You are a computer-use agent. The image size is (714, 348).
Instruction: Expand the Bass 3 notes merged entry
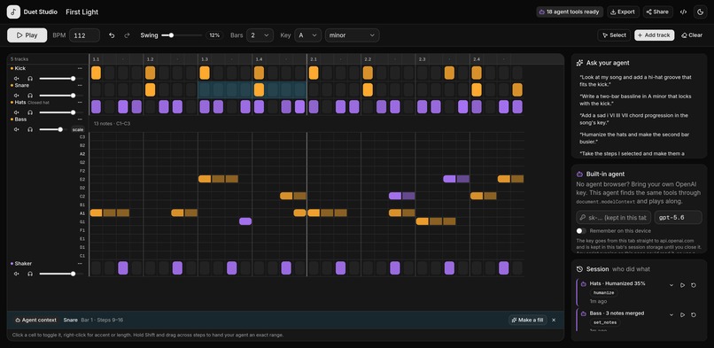point(671,314)
